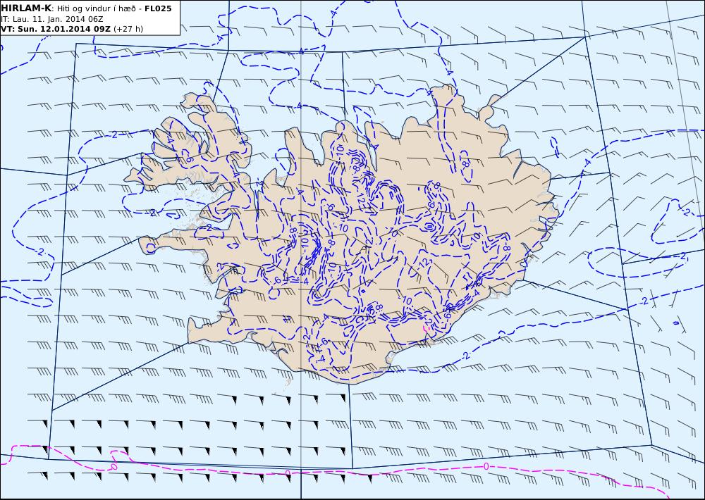Image resolution: width=705 pixels, height=500 pixels.
Task: Select the FL025 flight level label
Action: [158, 8]
